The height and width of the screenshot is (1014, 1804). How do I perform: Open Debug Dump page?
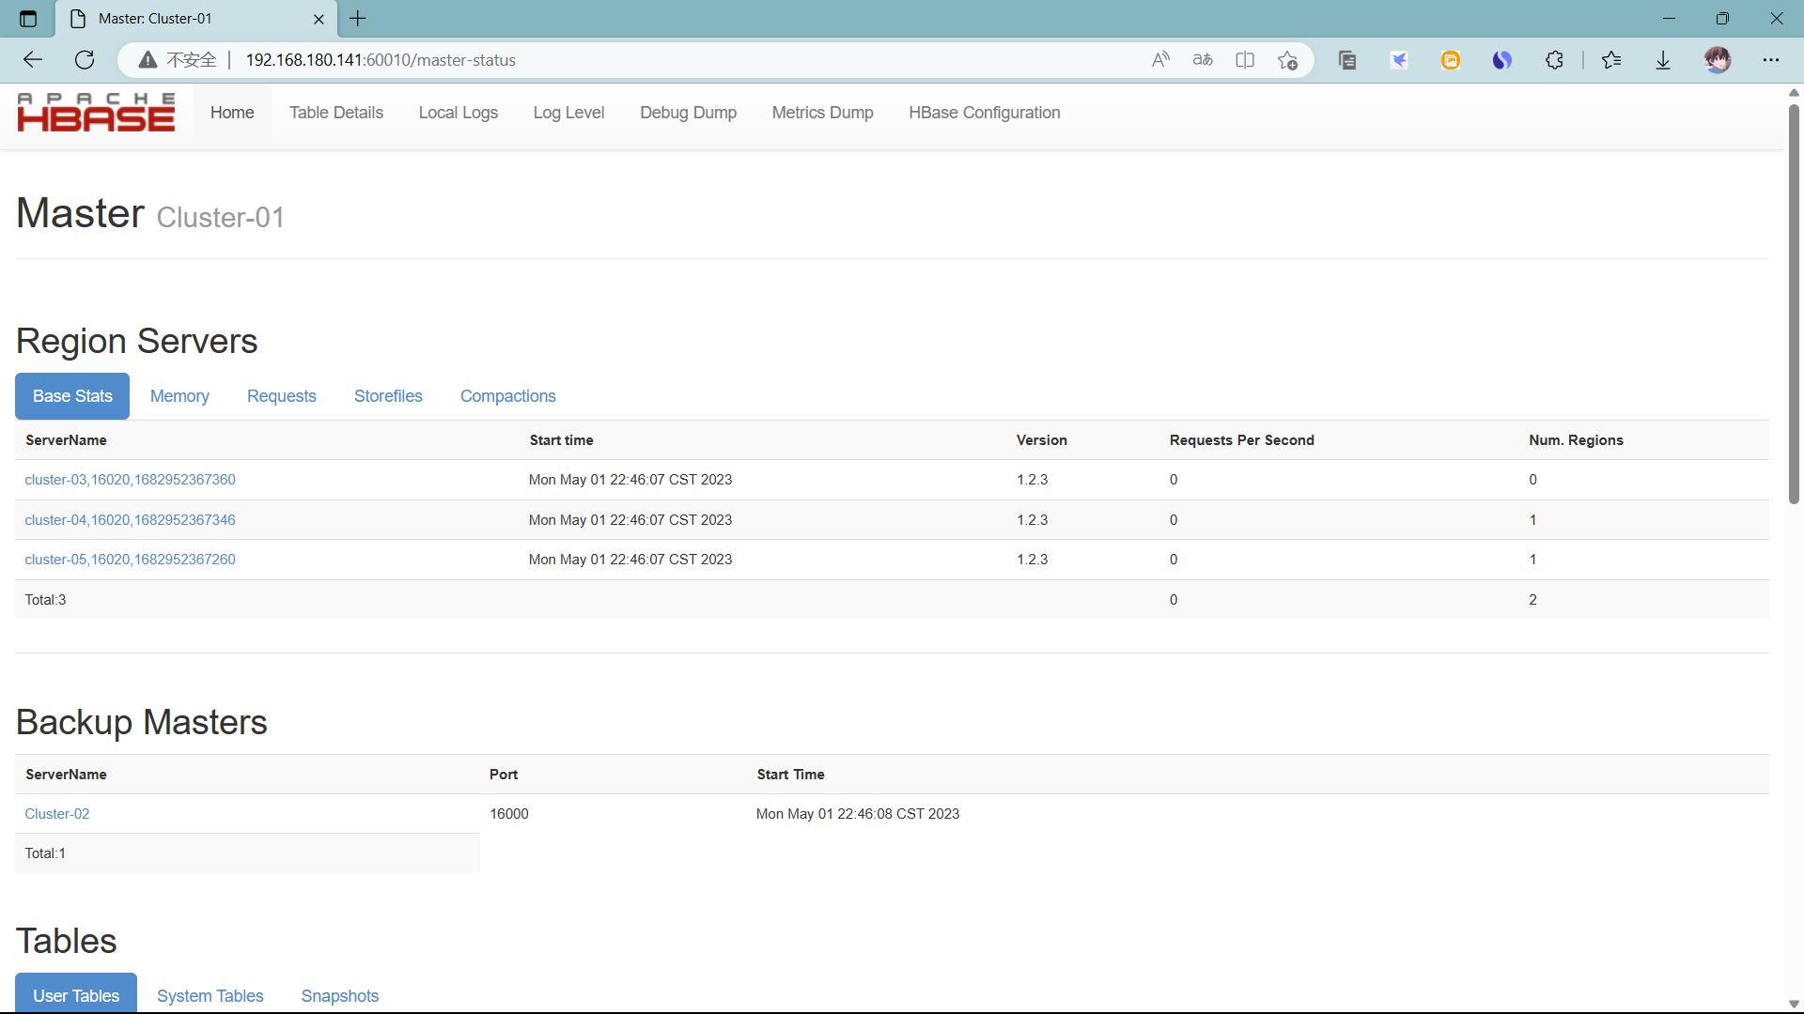(688, 113)
